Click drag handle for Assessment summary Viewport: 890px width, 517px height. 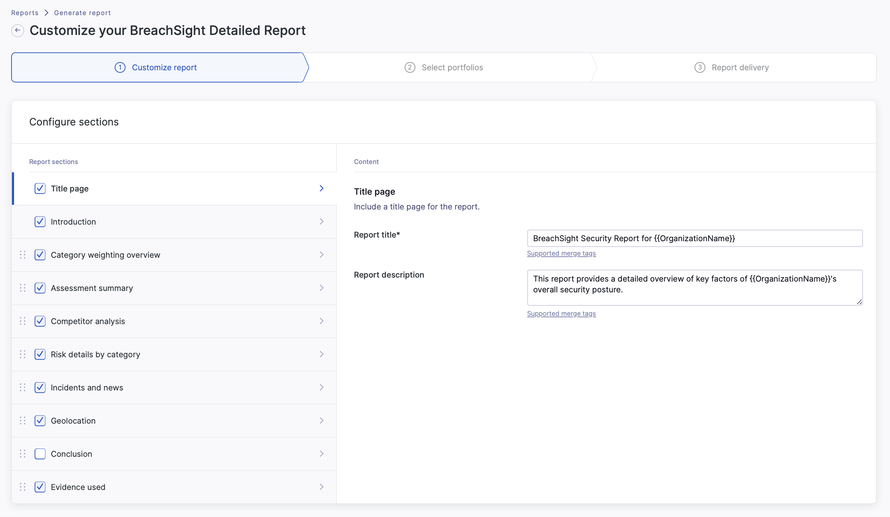(23, 288)
